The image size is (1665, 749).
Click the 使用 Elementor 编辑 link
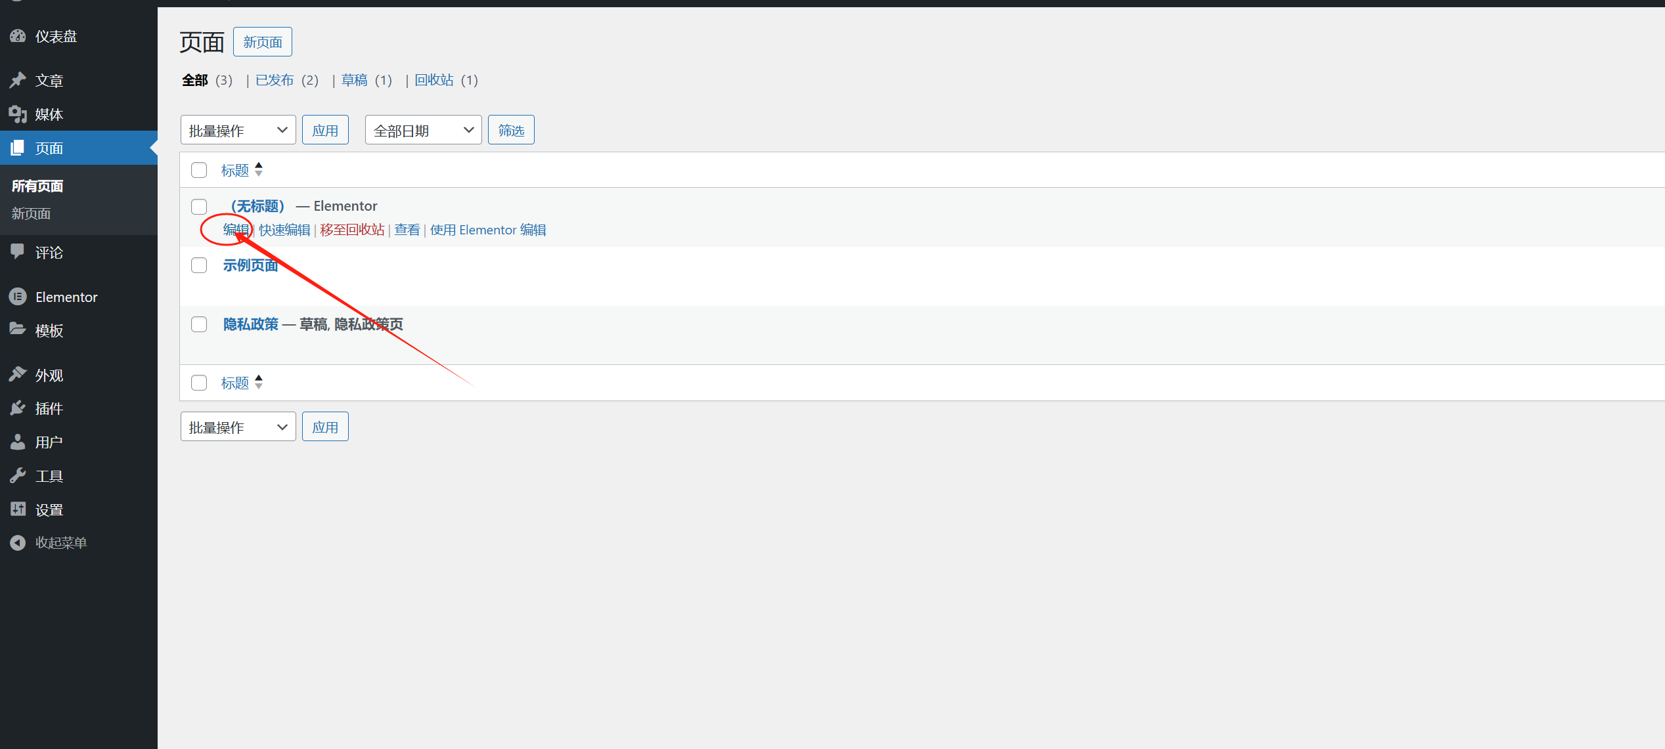pyautogui.click(x=488, y=230)
